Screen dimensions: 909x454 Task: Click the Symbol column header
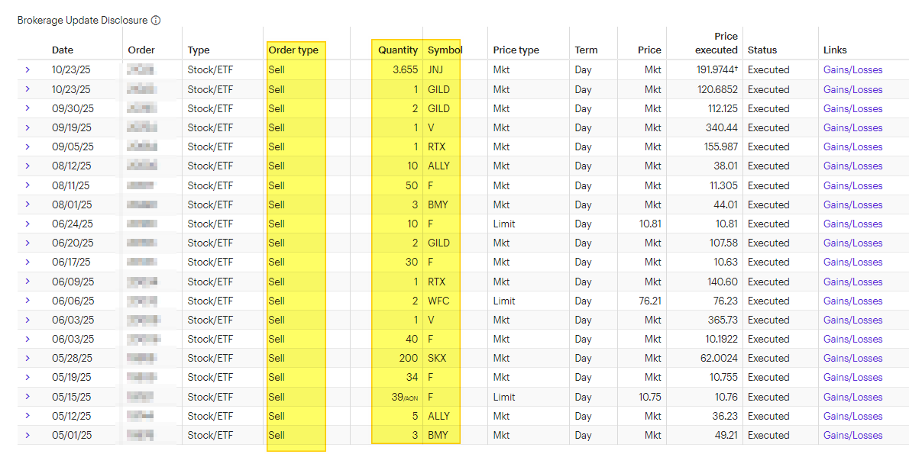[x=445, y=50]
